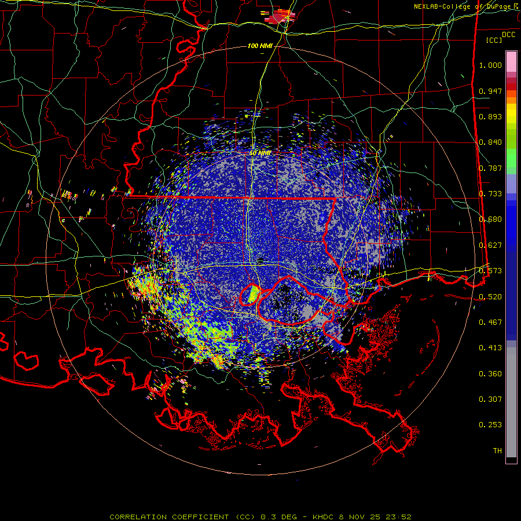Select the 0.360 legend value
The height and width of the screenshot is (521, 521).
(490, 374)
